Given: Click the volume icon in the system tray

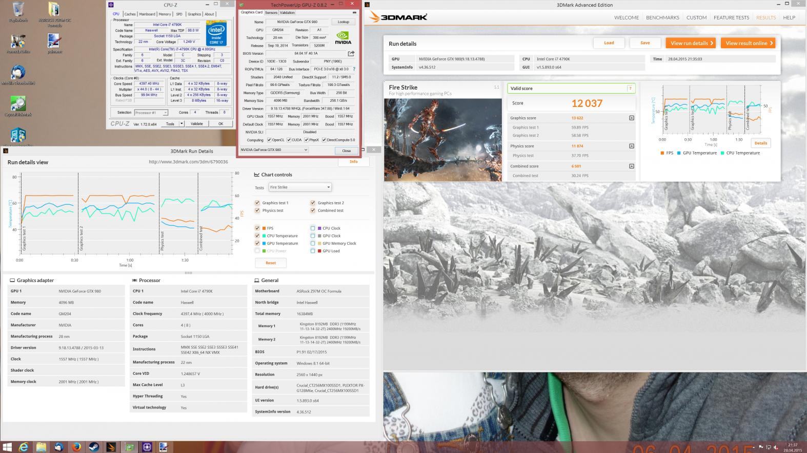Looking at the screenshot, I should coord(776,447).
